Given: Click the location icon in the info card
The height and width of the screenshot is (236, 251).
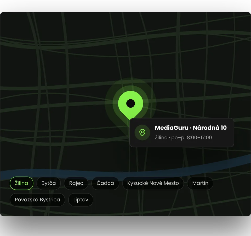Looking at the screenshot, I should (x=142, y=133).
